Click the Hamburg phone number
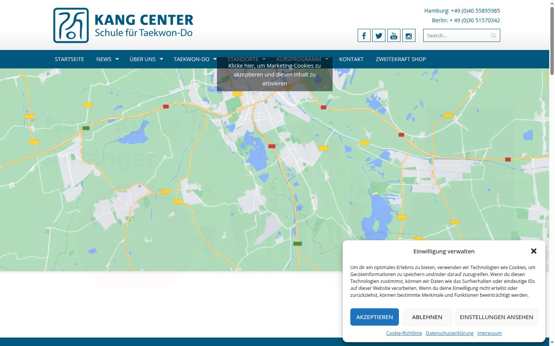Screen dimensions: 555x346 [476, 11]
